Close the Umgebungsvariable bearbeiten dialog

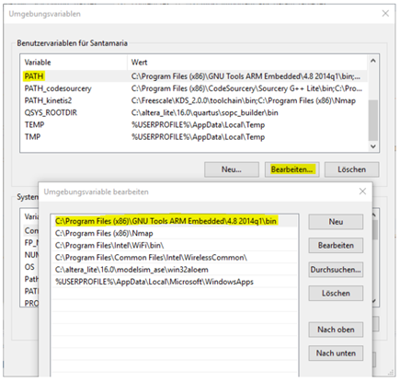coord(362,191)
